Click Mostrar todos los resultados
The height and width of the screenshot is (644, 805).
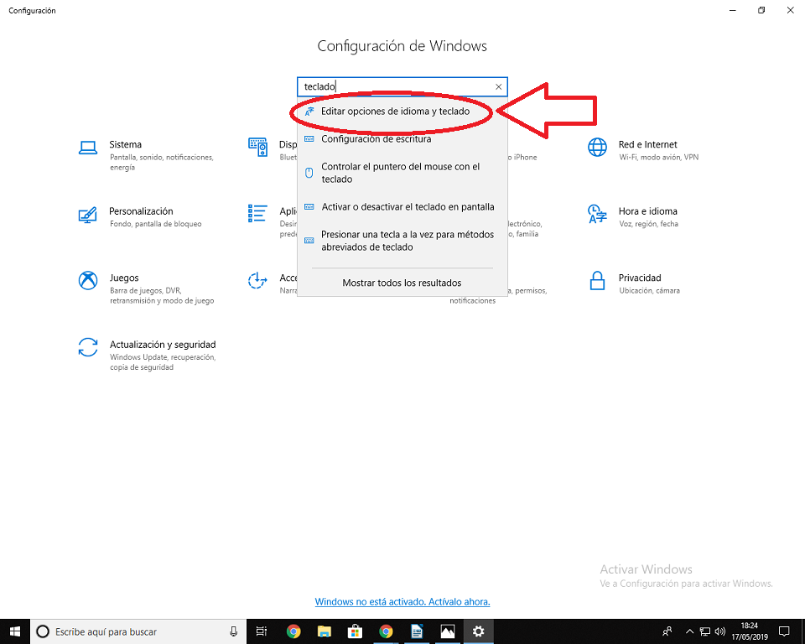pos(402,283)
